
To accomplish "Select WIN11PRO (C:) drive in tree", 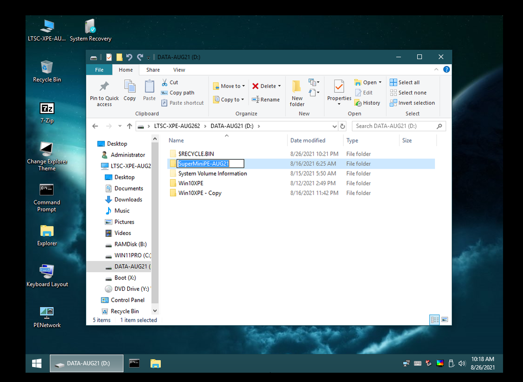I will tap(128, 255).
